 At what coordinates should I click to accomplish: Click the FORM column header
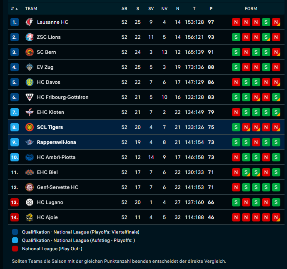click(x=251, y=9)
